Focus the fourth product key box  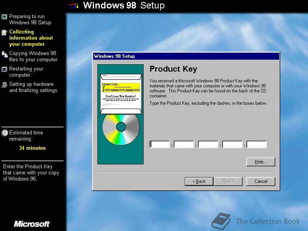[x=233, y=144]
